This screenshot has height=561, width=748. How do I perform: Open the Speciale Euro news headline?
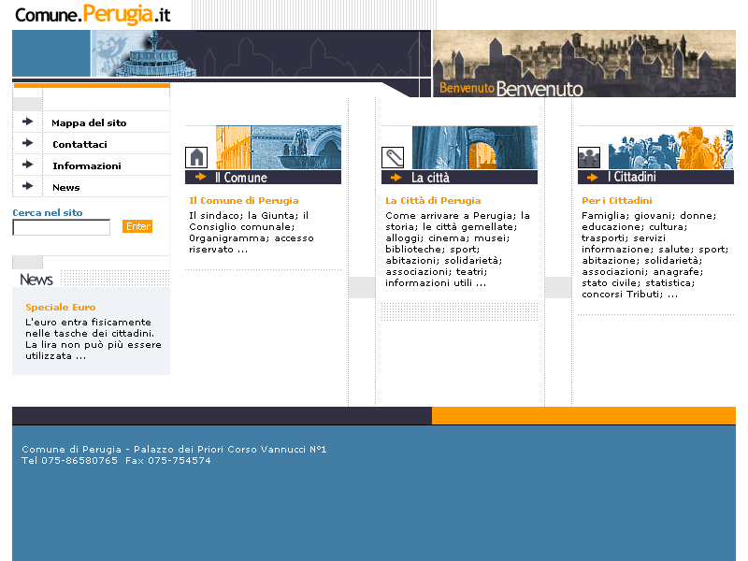click(61, 308)
